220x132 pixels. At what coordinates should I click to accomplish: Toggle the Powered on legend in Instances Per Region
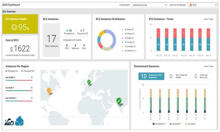[12, 71]
